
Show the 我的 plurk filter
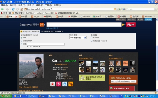coord(132,20)
